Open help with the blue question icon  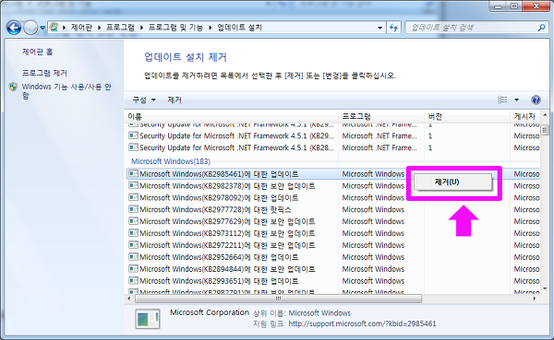point(536,100)
